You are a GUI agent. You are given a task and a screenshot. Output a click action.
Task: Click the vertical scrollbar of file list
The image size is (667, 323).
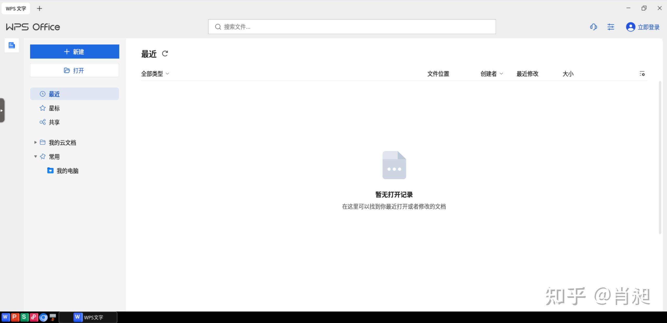tap(660, 157)
